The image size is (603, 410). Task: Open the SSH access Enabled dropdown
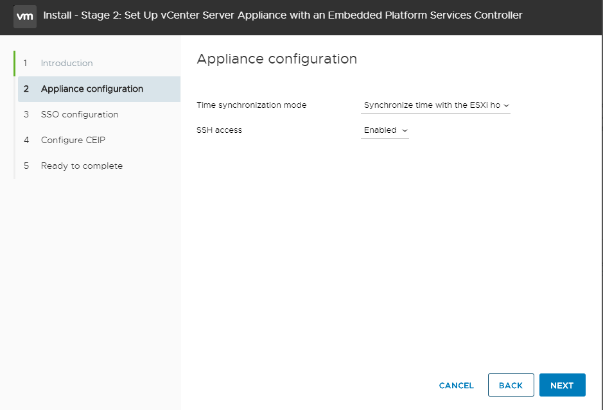(384, 130)
